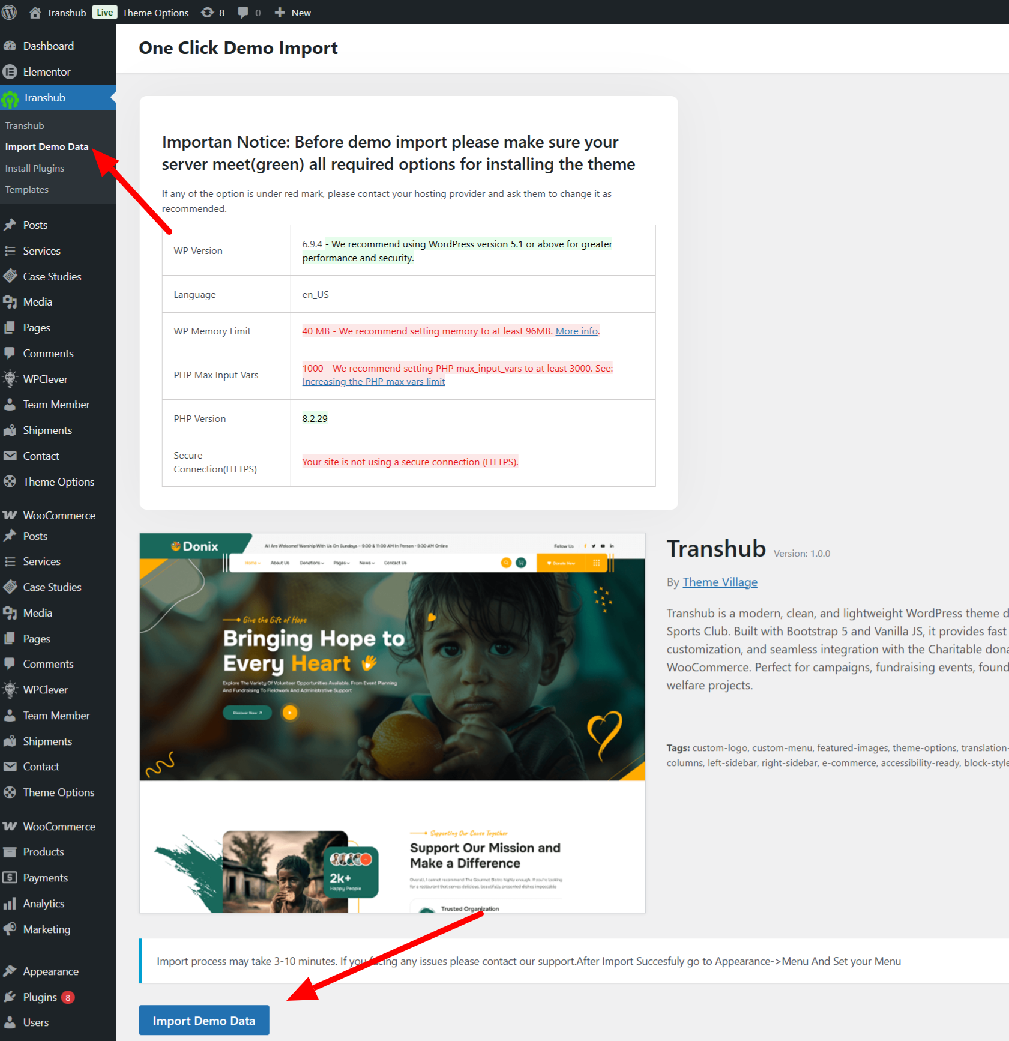Expand the Posts menu in the sidebar
Screen dimensions: 1009x1041
[x=35, y=225]
